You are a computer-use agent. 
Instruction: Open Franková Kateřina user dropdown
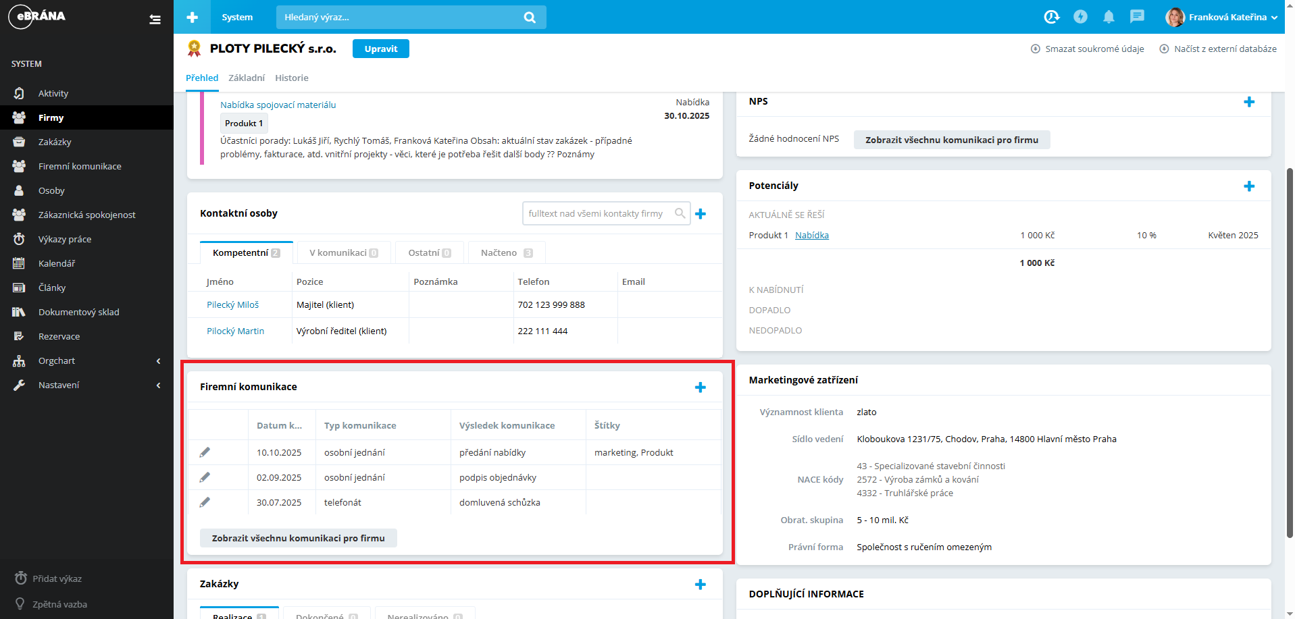(x=1221, y=17)
